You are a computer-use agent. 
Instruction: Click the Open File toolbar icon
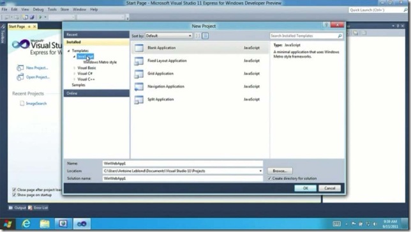(x=26, y=17)
